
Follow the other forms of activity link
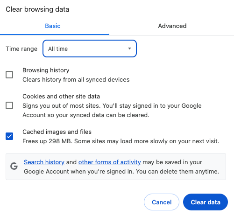point(110,162)
